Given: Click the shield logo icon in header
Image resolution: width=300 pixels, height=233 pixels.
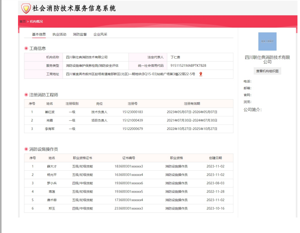Looking at the screenshot, I should 26,9.
